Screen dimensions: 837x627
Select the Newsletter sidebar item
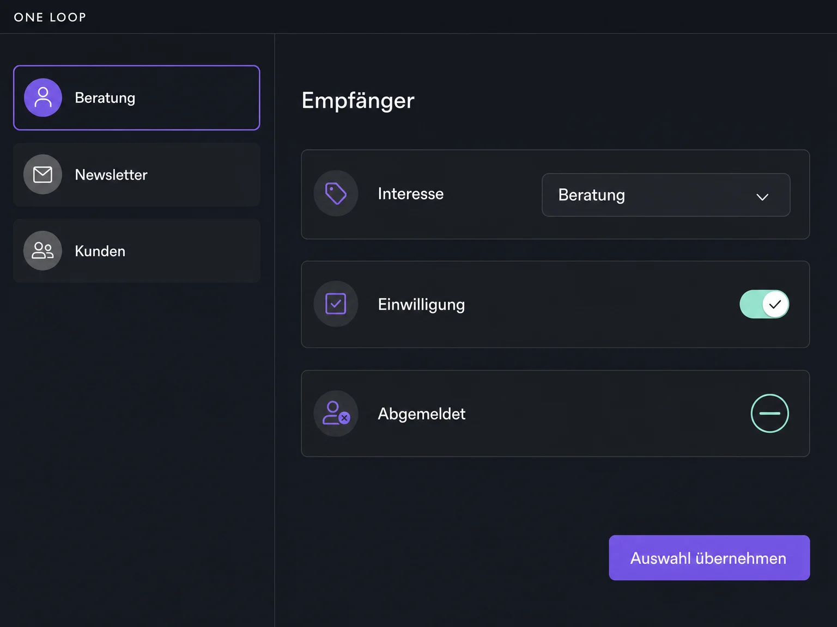click(x=137, y=175)
